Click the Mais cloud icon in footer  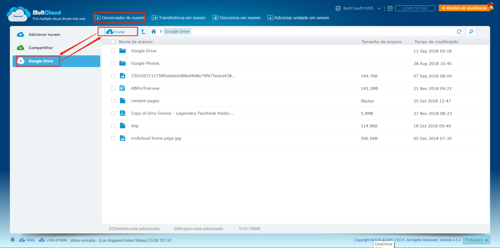pyautogui.click(x=22, y=240)
